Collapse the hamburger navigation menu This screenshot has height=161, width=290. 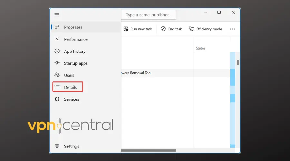pos(57,15)
